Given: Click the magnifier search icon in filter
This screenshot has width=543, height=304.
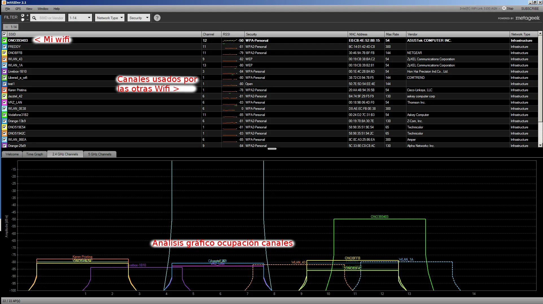Looking at the screenshot, I should click(34, 18).
